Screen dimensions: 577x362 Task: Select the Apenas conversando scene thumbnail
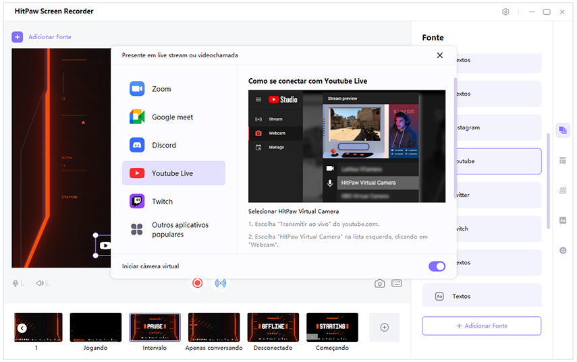214,327
